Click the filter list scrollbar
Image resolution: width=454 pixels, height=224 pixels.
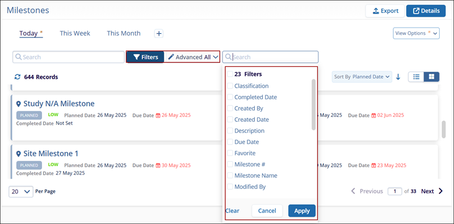tap(313, 104)
